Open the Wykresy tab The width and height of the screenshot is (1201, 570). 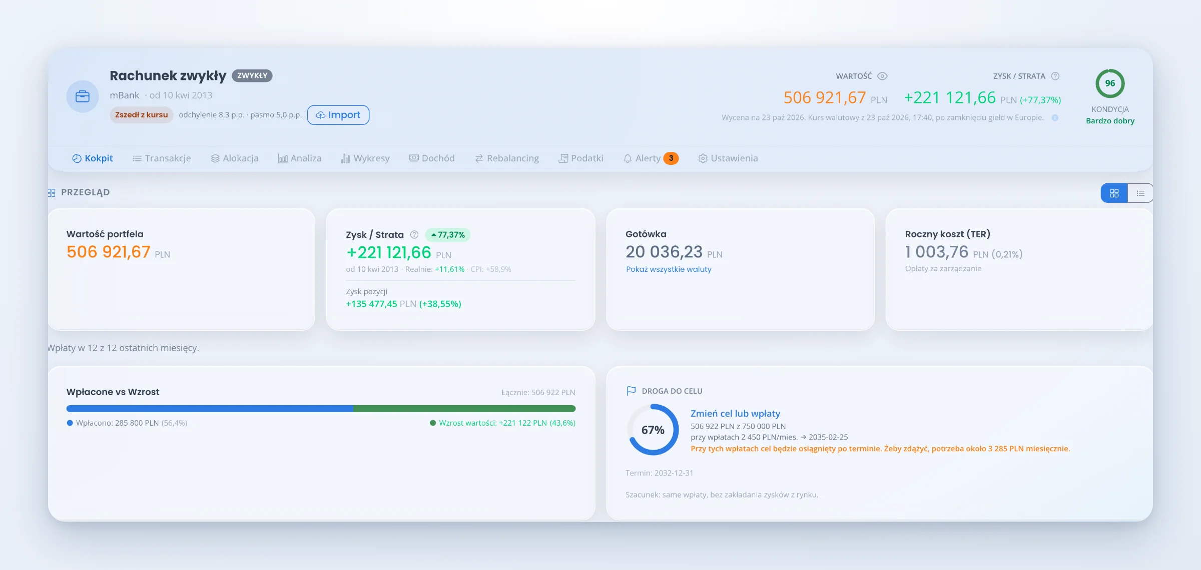coord(365,158)
